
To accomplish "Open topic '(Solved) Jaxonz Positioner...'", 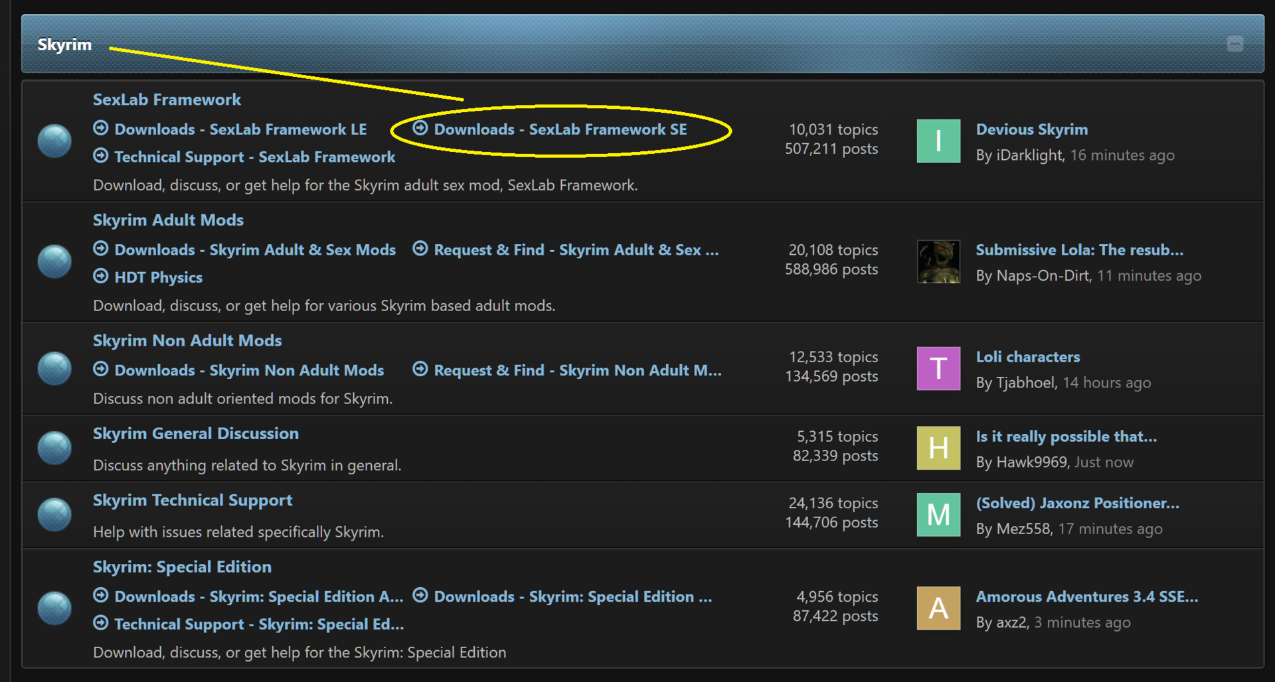I will point(1078,504).
